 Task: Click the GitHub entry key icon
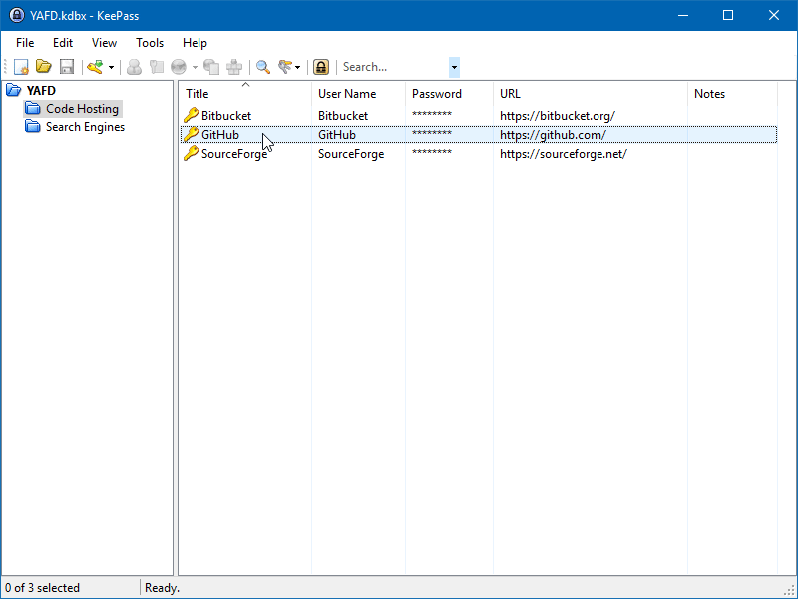(191, 135)
